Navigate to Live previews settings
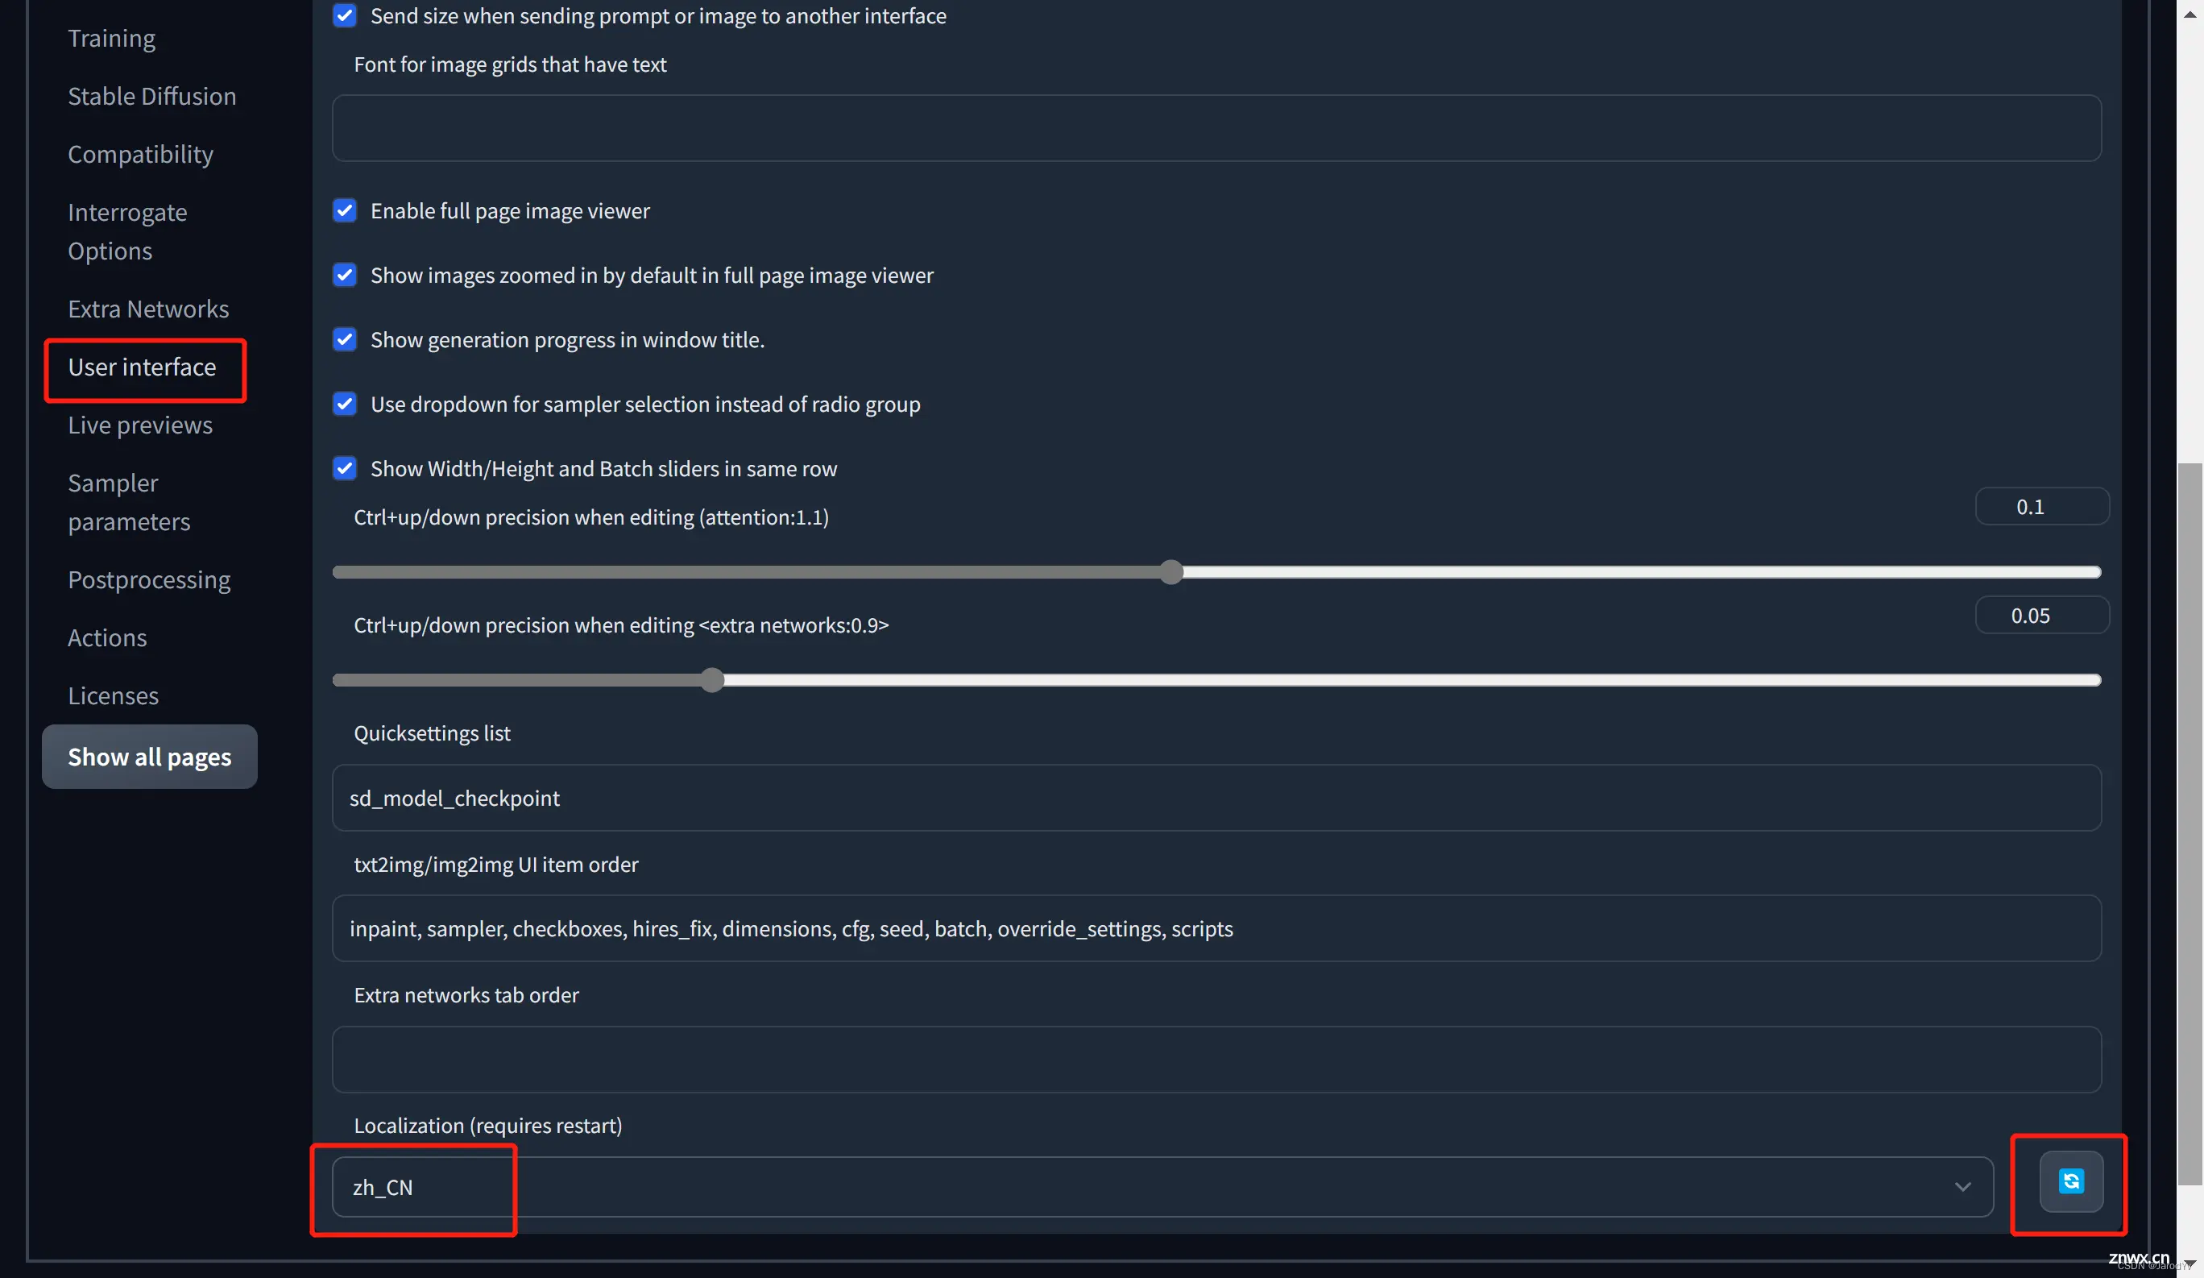Viewport: 2204px width, 1278px height. (x=140, y=423)
